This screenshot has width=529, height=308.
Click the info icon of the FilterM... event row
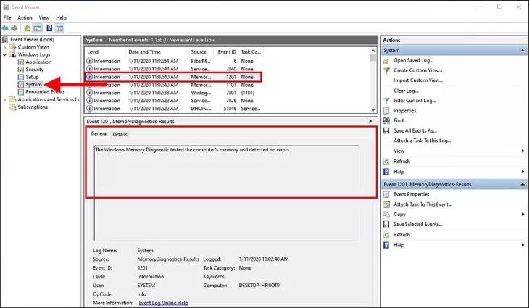[89, 61]
